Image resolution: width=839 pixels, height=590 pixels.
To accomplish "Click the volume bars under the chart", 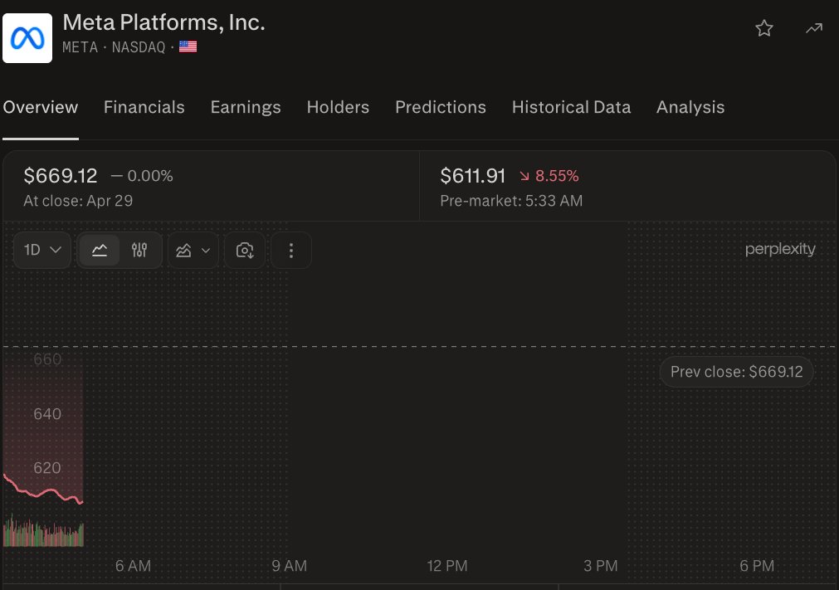I will (x=43, y=532).
